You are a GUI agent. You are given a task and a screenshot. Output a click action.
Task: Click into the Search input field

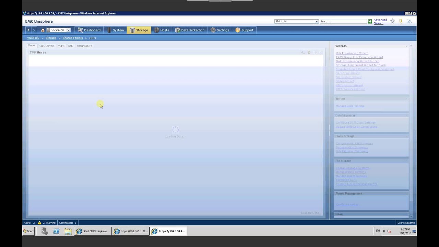[x=343, y=21]
